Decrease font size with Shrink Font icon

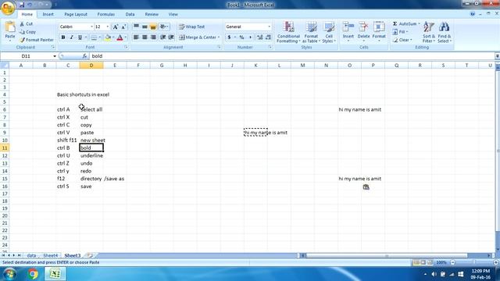[123, 27]
